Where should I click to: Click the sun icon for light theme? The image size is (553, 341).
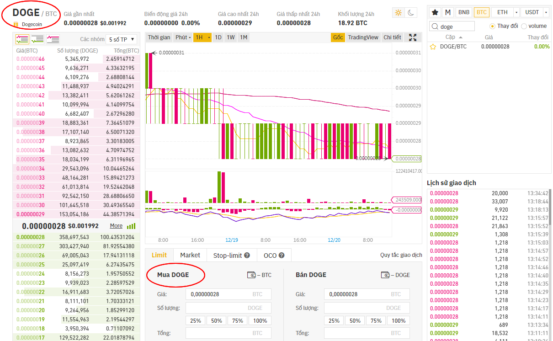(x=398, y=12)
